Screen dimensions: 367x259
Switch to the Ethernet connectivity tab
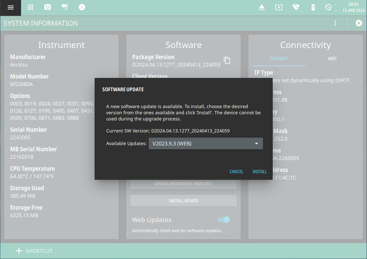279,59
